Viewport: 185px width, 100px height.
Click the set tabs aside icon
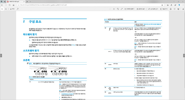[x=4, y=2]
